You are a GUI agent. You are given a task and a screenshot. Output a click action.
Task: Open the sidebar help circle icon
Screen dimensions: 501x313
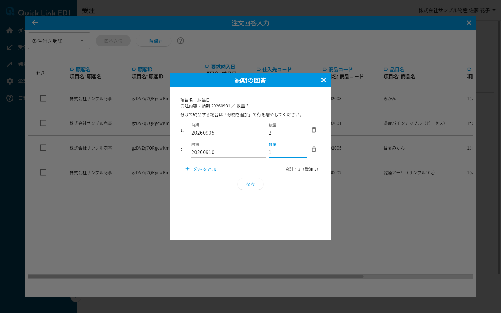10,98
